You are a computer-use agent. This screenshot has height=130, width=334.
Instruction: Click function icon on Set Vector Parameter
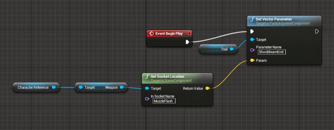coord(253,19)
